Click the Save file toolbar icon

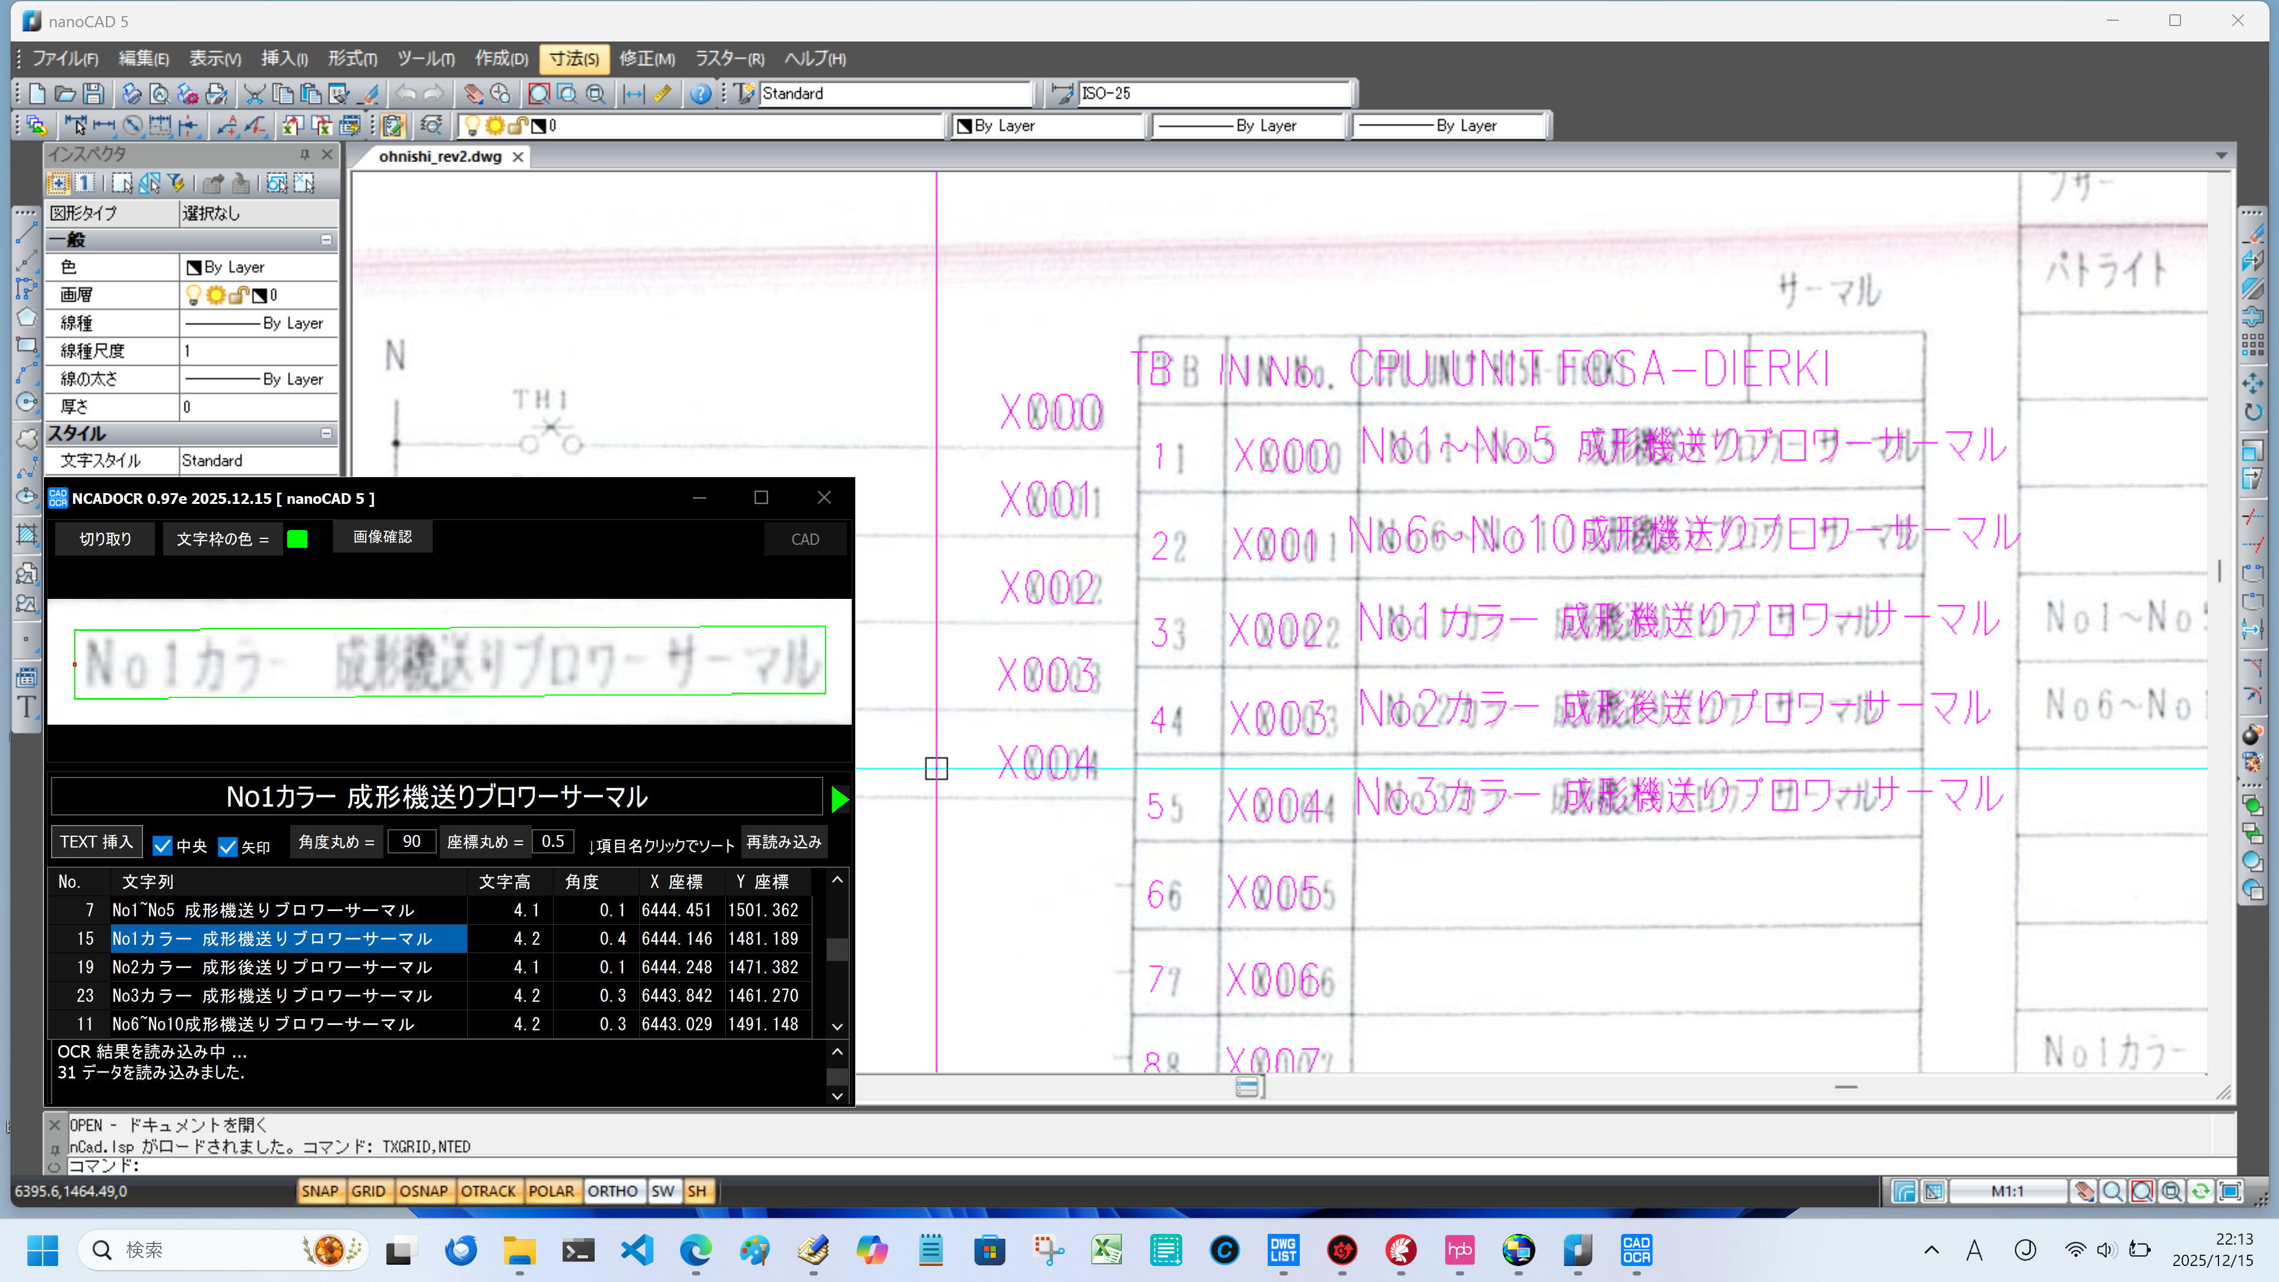tap(94, 94)
